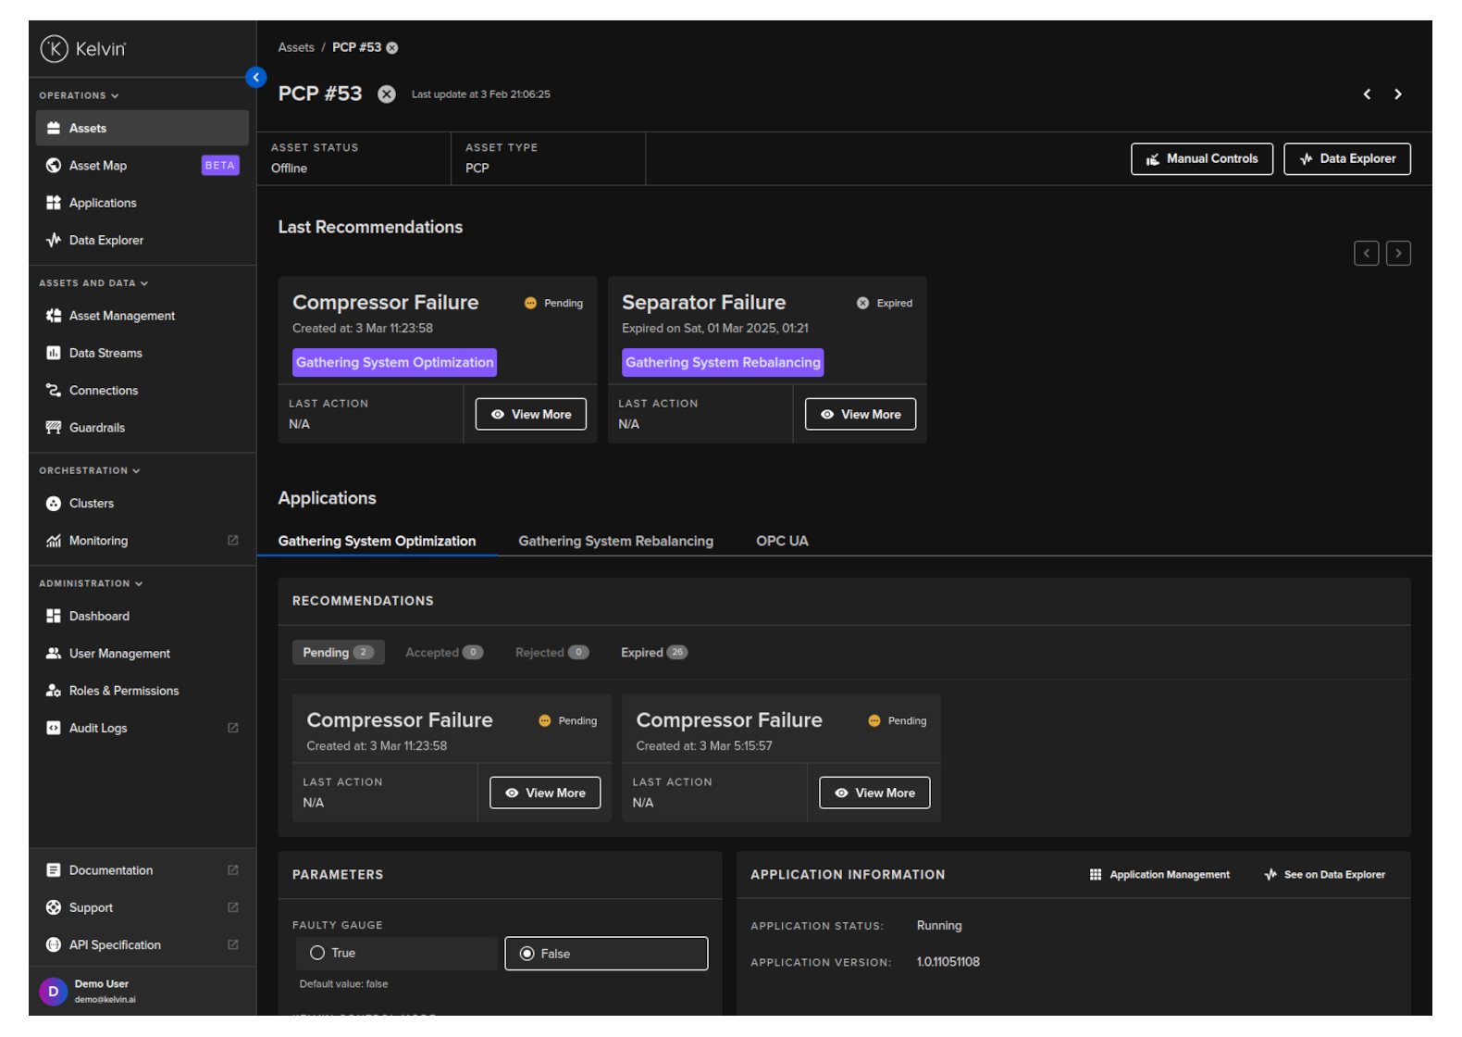The height and width of the screenshot is (1037, 1462).
Task: Switch to Gathering System Rebalancing tab
Action: click(x=615, y=541)
